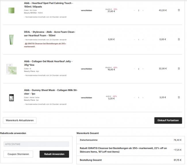
Task: Remove the free Acne Foam Cleanser item
Action: pyautogui.click(x=179, y=39)
